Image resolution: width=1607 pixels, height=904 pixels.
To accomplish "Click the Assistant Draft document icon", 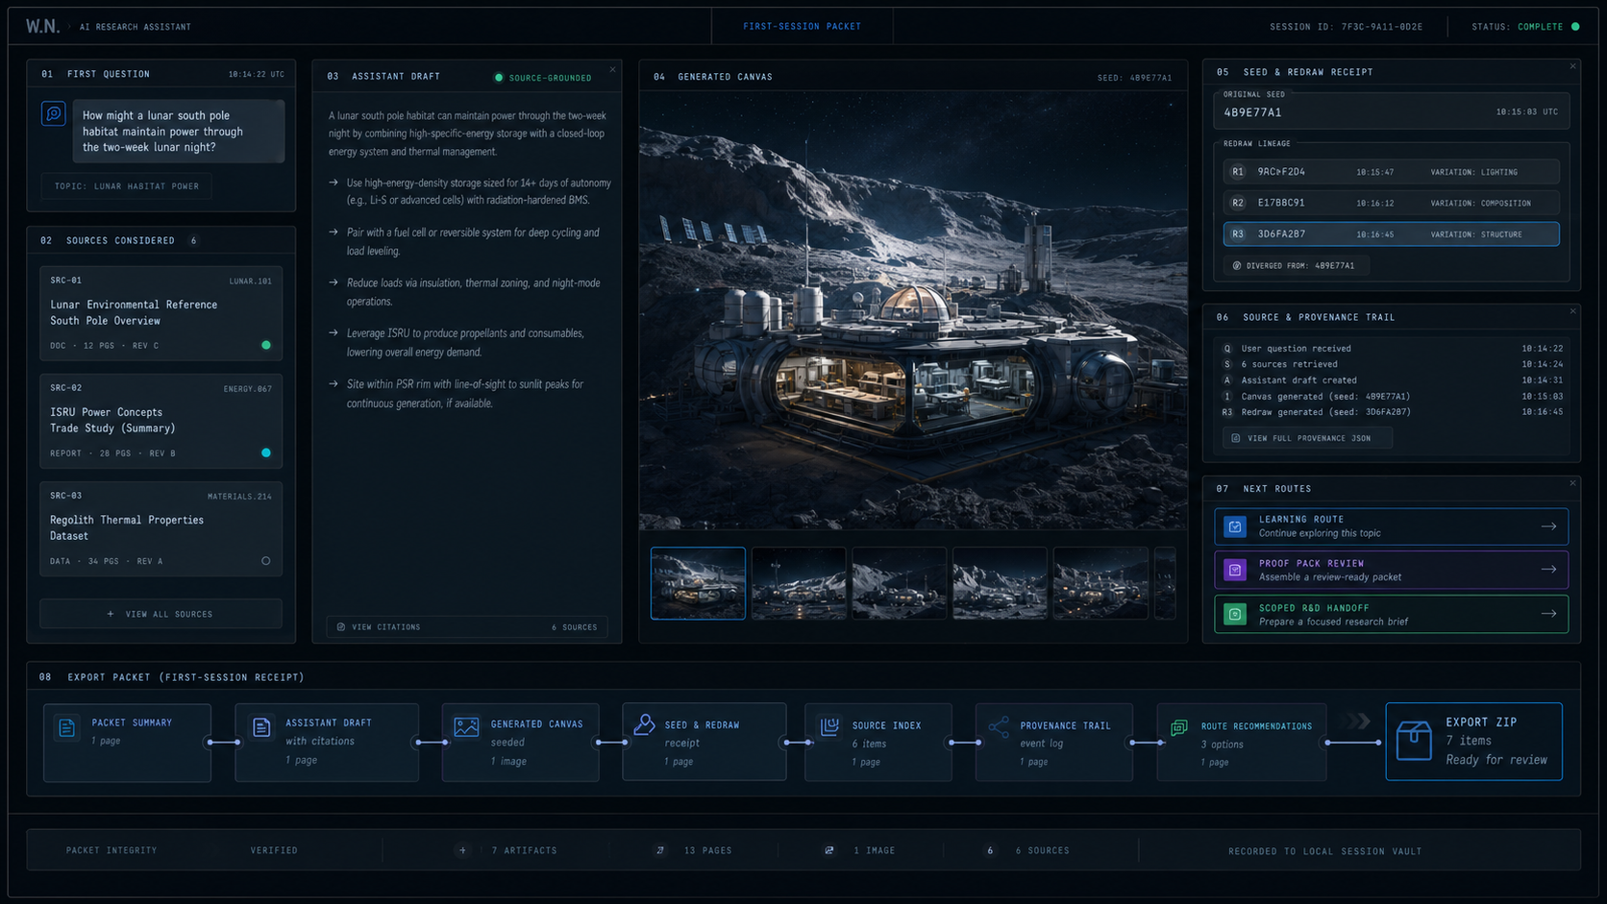I will [x=261, y=727].
